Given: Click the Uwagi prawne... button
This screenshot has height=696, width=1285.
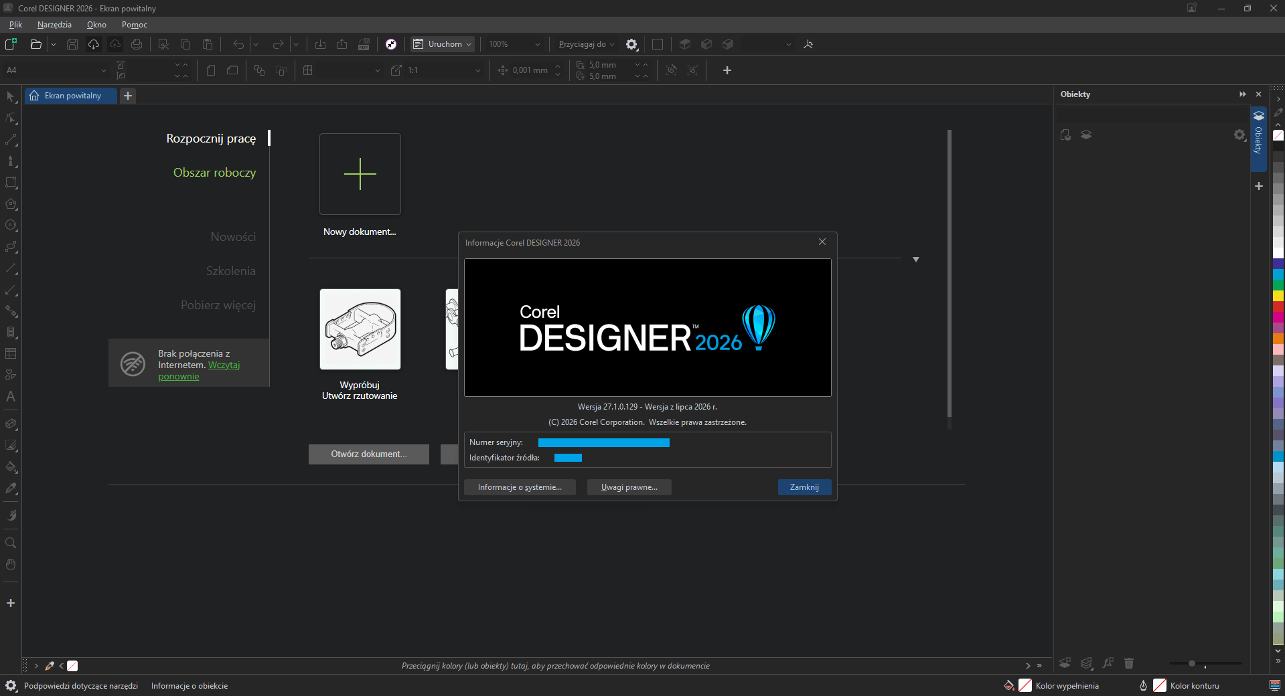Looking at the screenshot, I should (629, 487).
